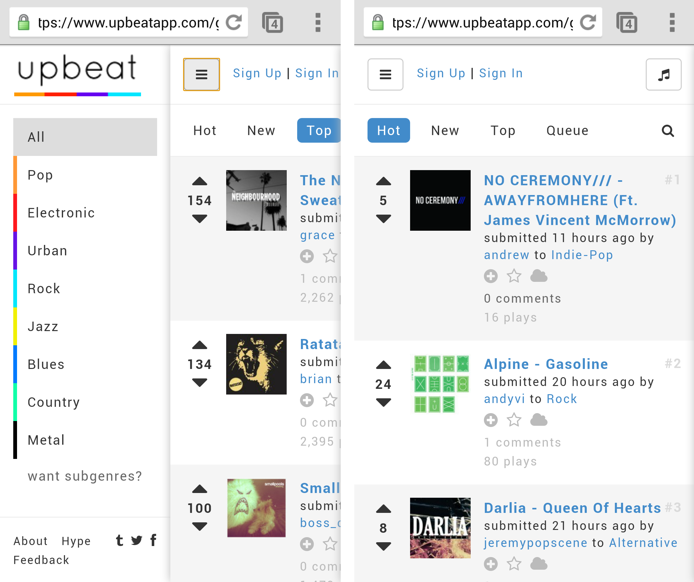This screenshot has width=694, height=582.
Task: Downvote the track with 154 votes
Action: [200, 219]
